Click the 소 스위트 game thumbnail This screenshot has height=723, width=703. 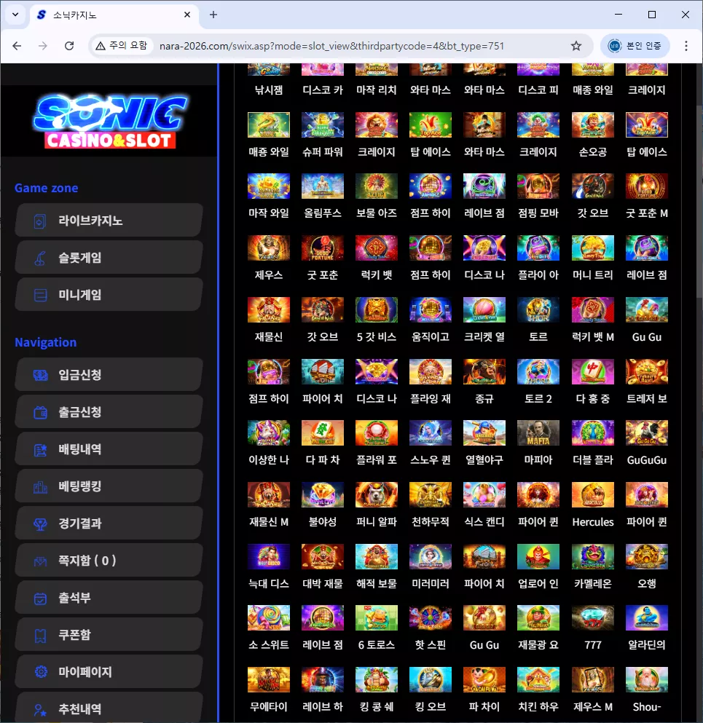(269, 618)
